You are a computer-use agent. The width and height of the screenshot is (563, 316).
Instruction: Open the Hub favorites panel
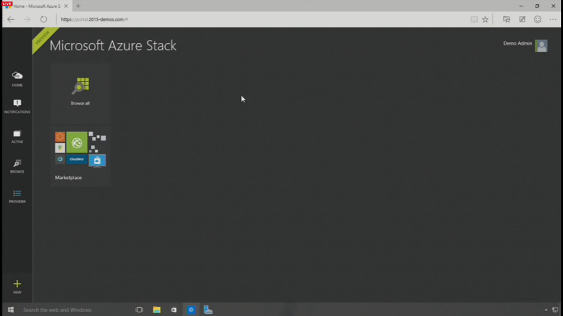click(x=506, y=19)
